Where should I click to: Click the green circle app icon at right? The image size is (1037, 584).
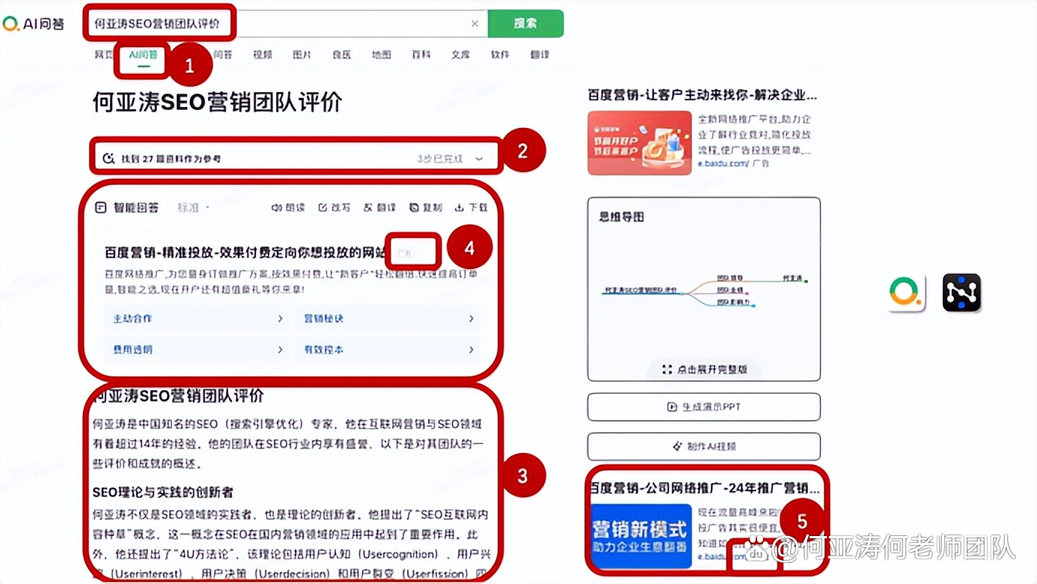coord(907,293)
